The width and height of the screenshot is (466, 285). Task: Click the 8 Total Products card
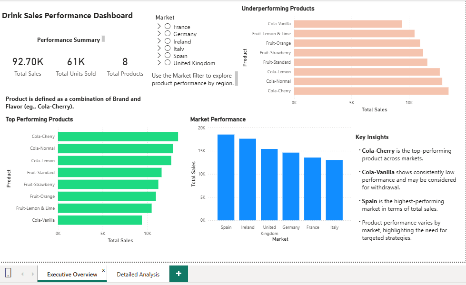pos(125,64)
